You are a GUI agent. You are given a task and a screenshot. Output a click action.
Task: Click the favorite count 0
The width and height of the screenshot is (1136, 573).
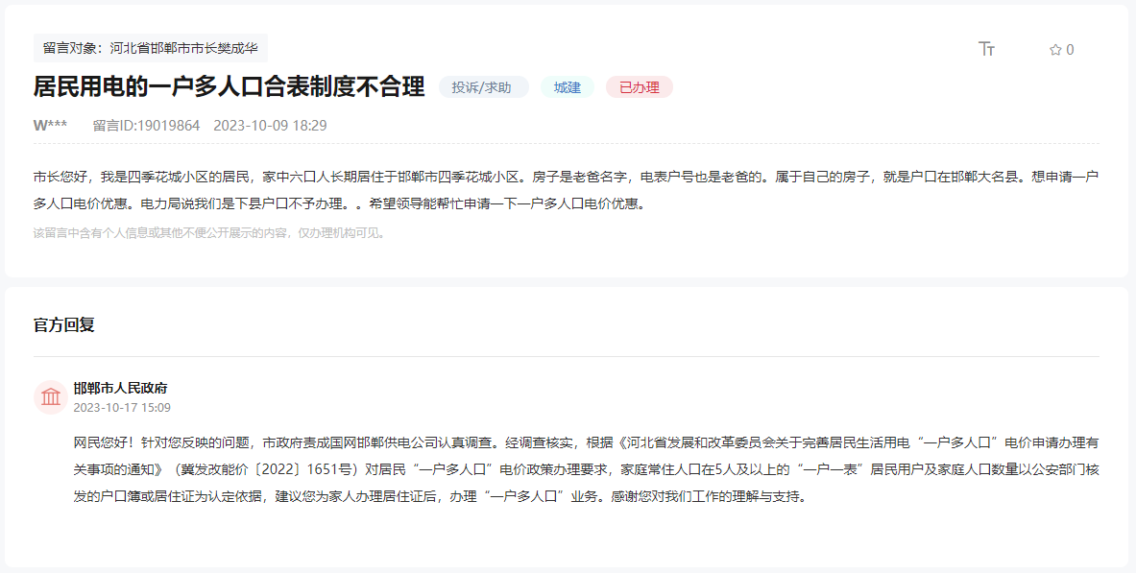pos(1070,50)
